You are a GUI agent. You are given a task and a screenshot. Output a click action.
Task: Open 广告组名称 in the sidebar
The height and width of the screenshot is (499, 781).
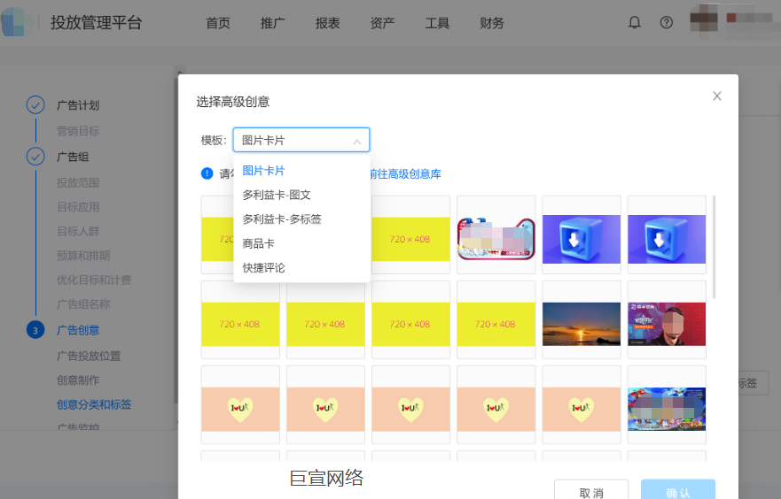pyautogui.click(x=83, y=304)
